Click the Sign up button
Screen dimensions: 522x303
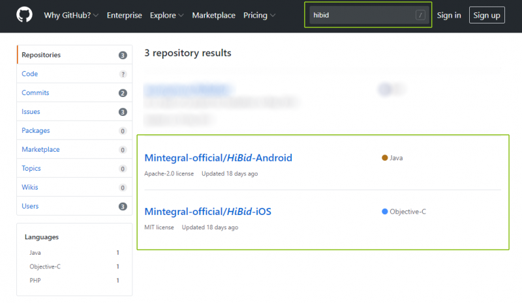pyautogui.click(x=487, y=15)
